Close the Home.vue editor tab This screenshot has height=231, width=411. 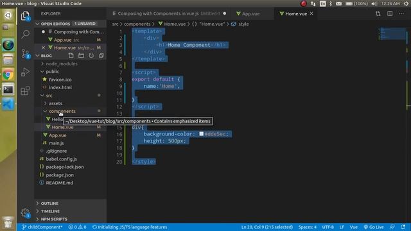point(311,13)
